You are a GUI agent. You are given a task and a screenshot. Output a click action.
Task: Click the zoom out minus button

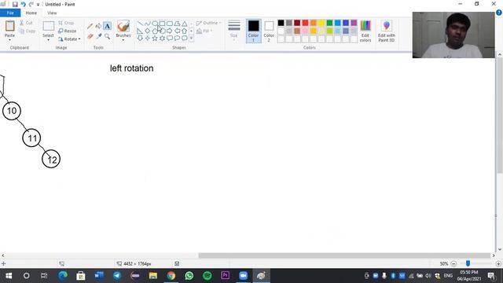(453, 264)
